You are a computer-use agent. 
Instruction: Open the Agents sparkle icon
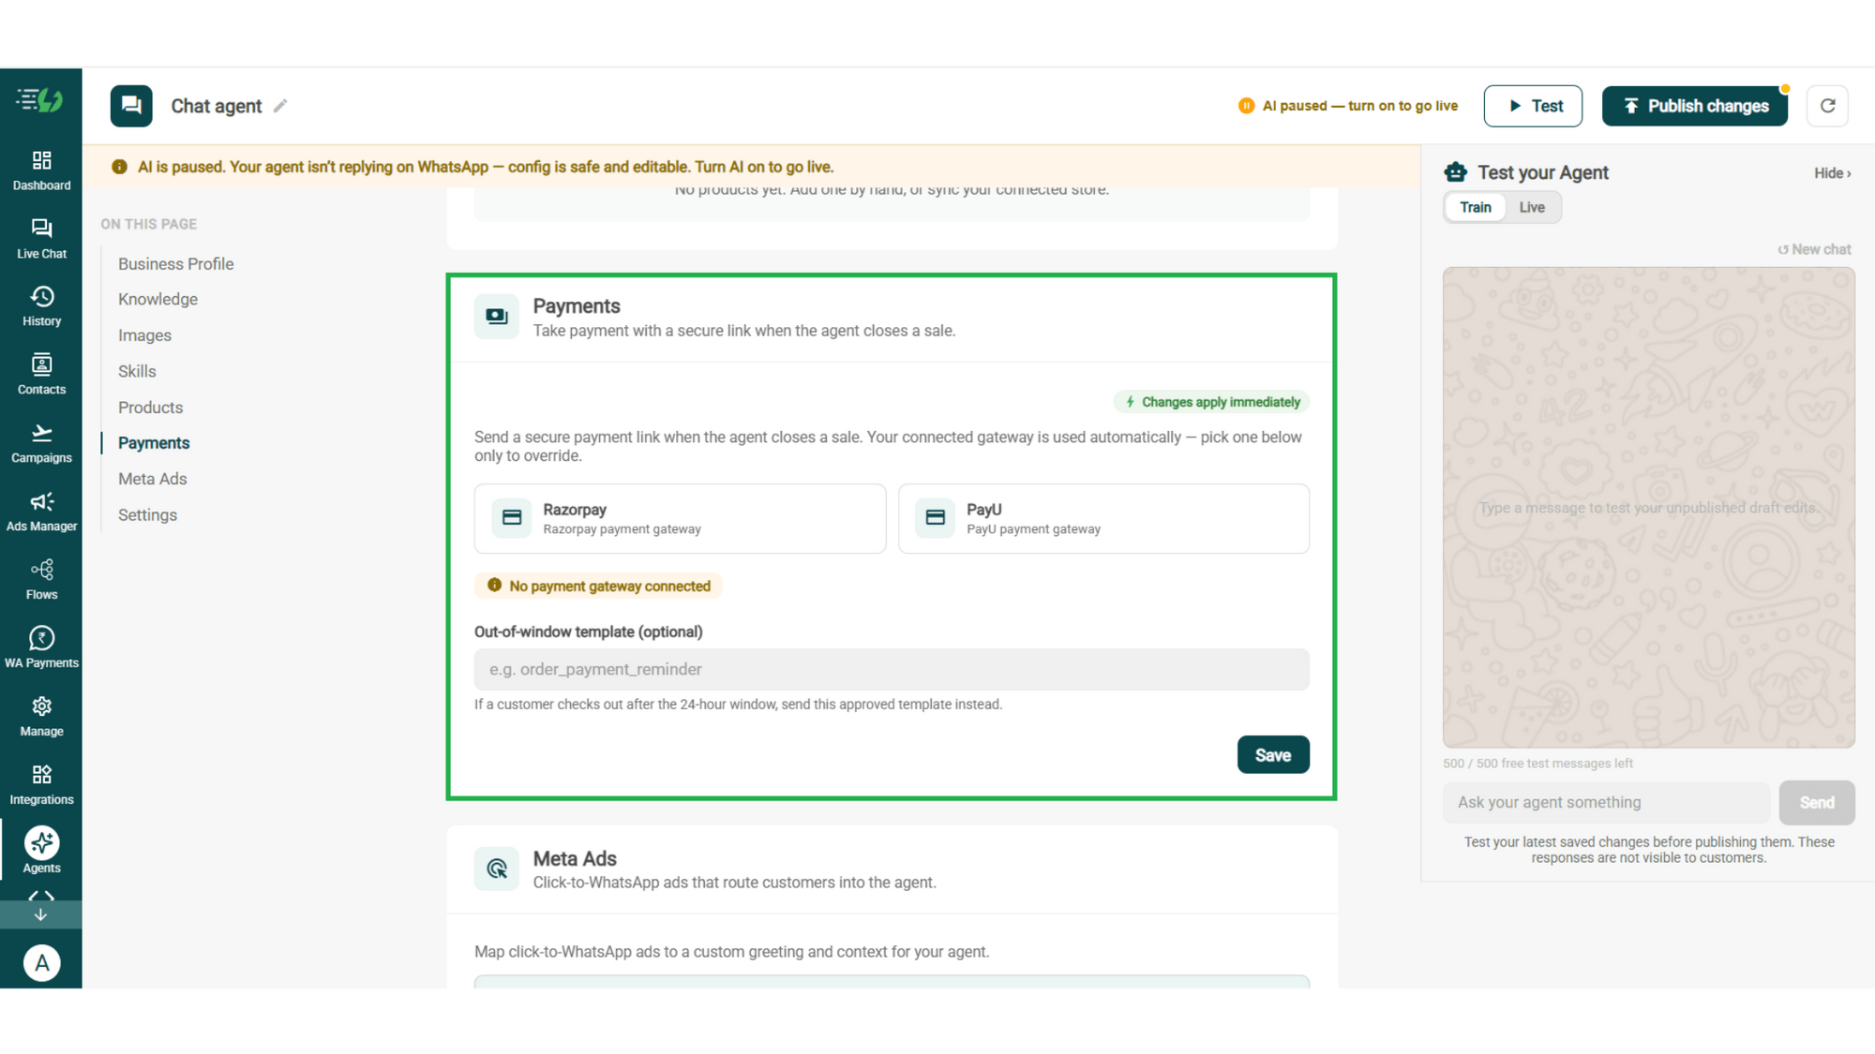point(41,843)
